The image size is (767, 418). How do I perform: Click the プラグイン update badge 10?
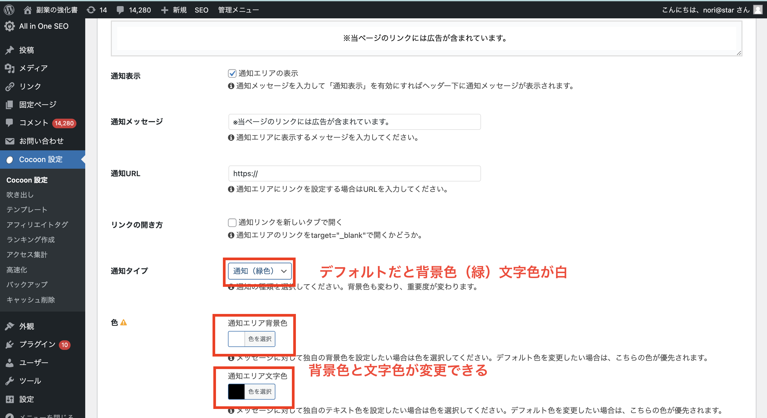[x=65, y=345]
